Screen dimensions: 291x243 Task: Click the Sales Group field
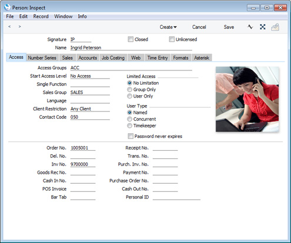click(x=90, y=92)
